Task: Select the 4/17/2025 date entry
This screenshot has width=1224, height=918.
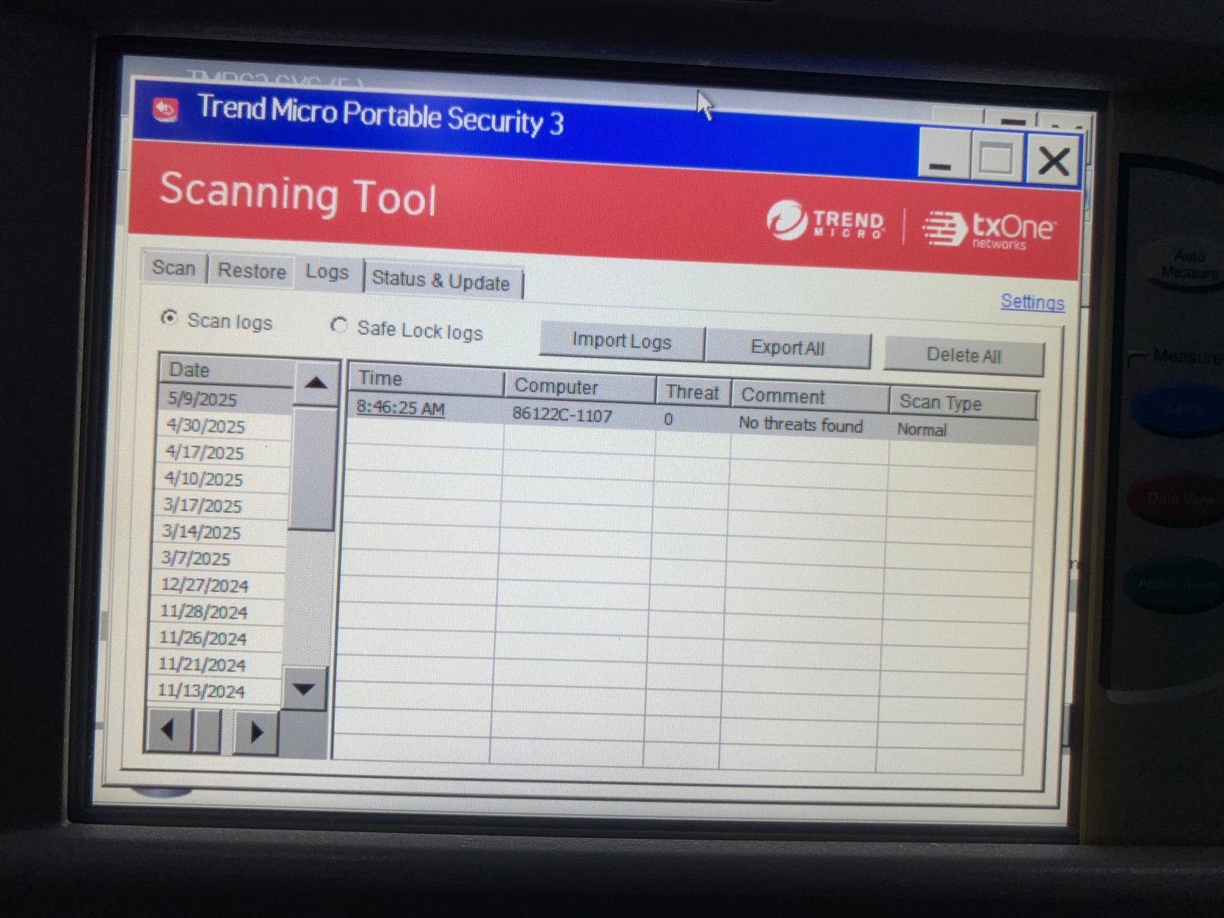Action: 222,452
